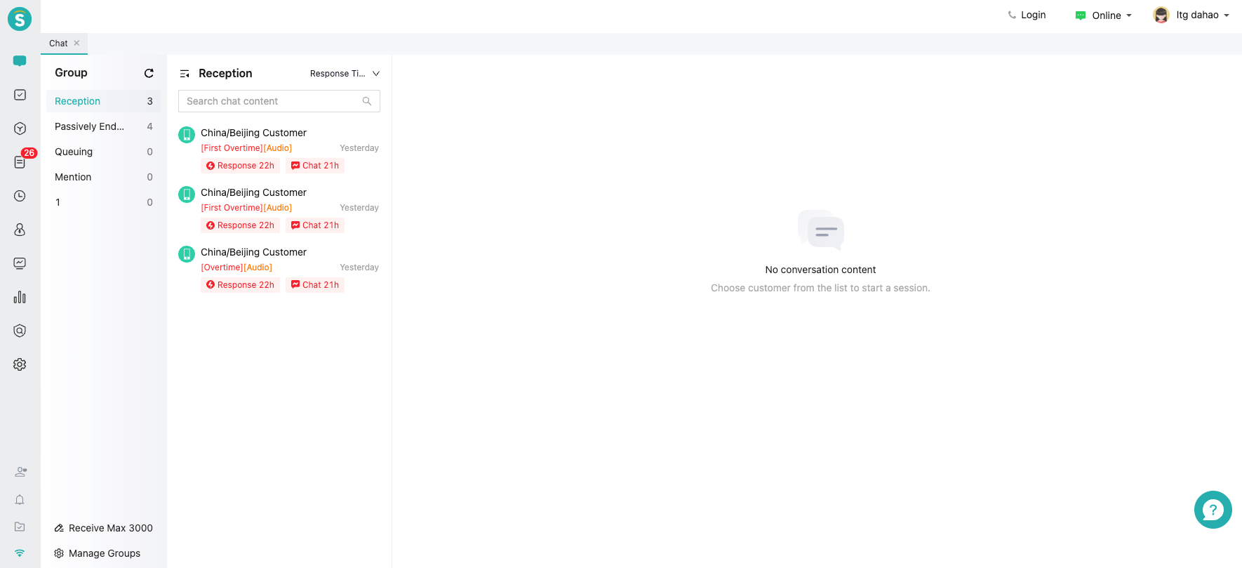Open the settings gear in sidebar

coord(20,364)
